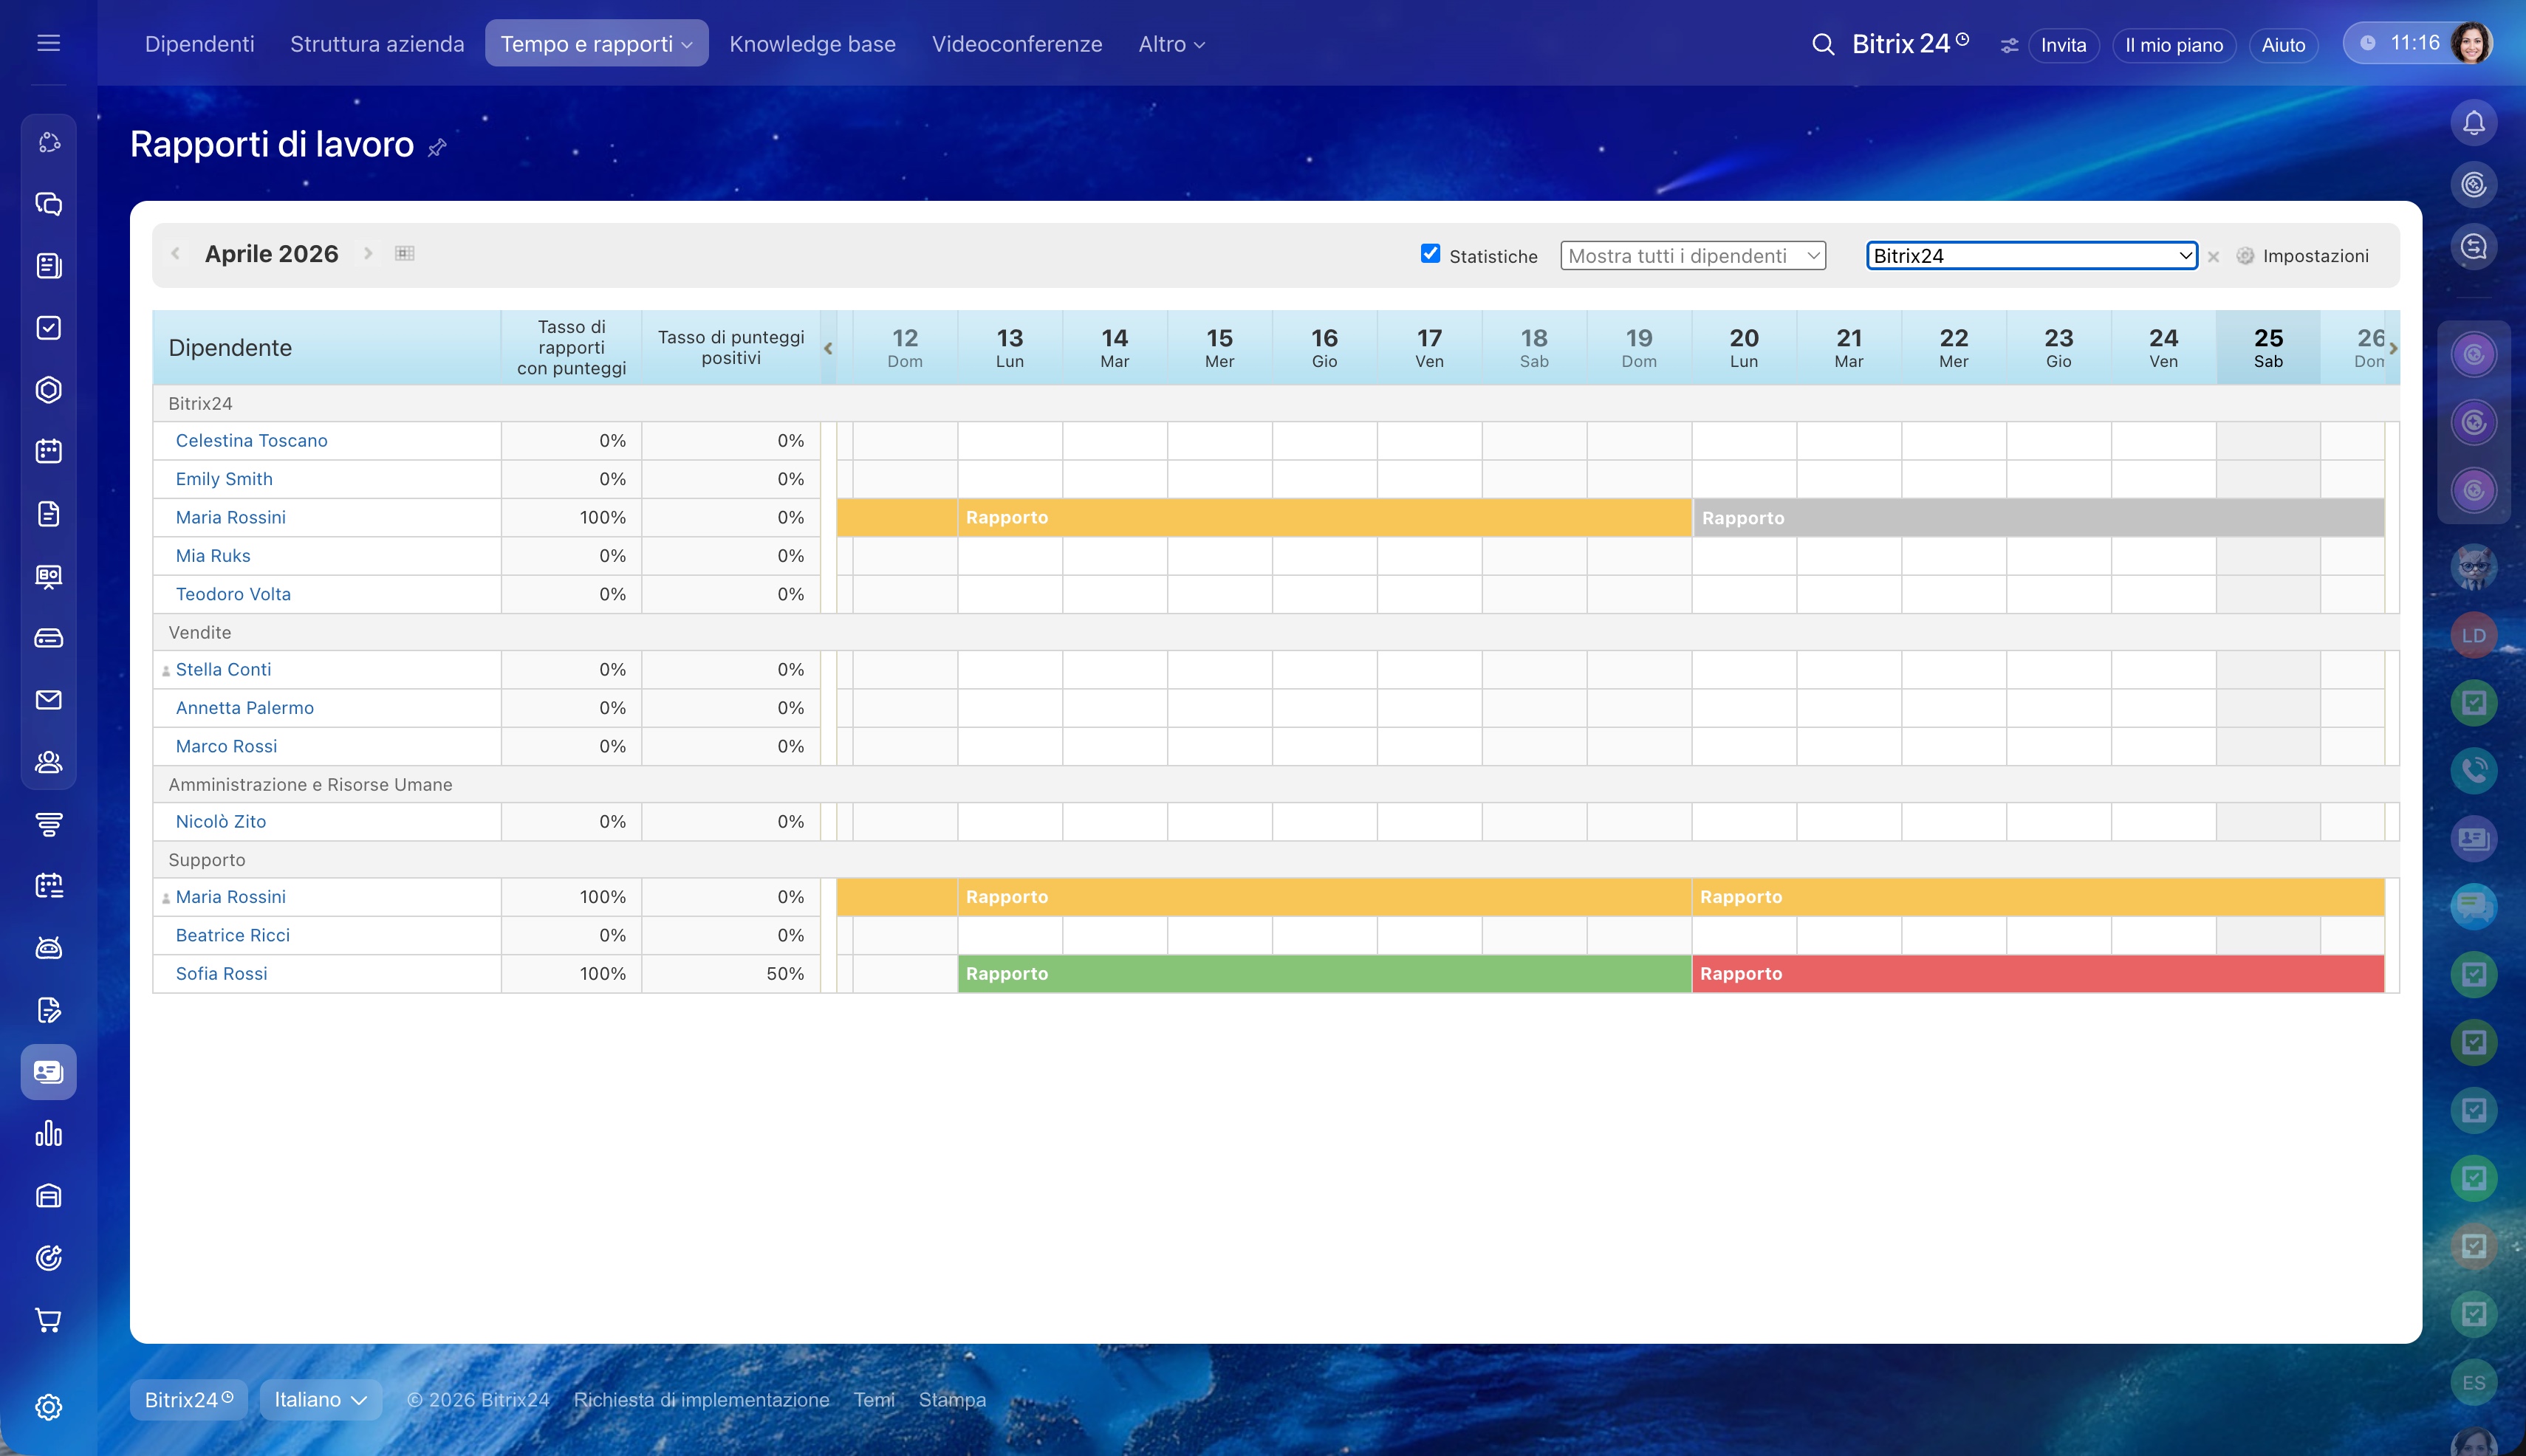Screen dimensions: 2526x1456
Task: Click the Invita button
Action: click(2063, 45)
